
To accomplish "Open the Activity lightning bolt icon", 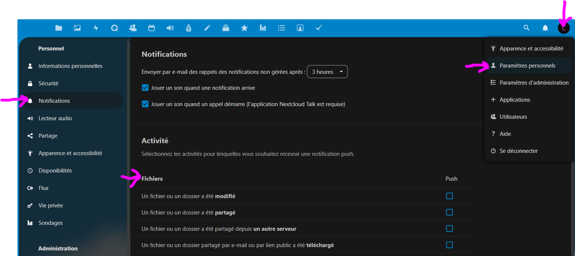I will coord(96,28).
